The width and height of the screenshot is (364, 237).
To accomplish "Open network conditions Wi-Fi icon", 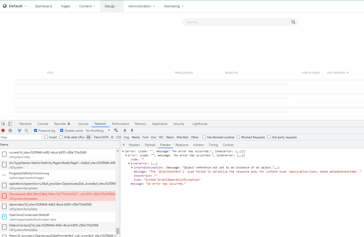I will 116,130.
